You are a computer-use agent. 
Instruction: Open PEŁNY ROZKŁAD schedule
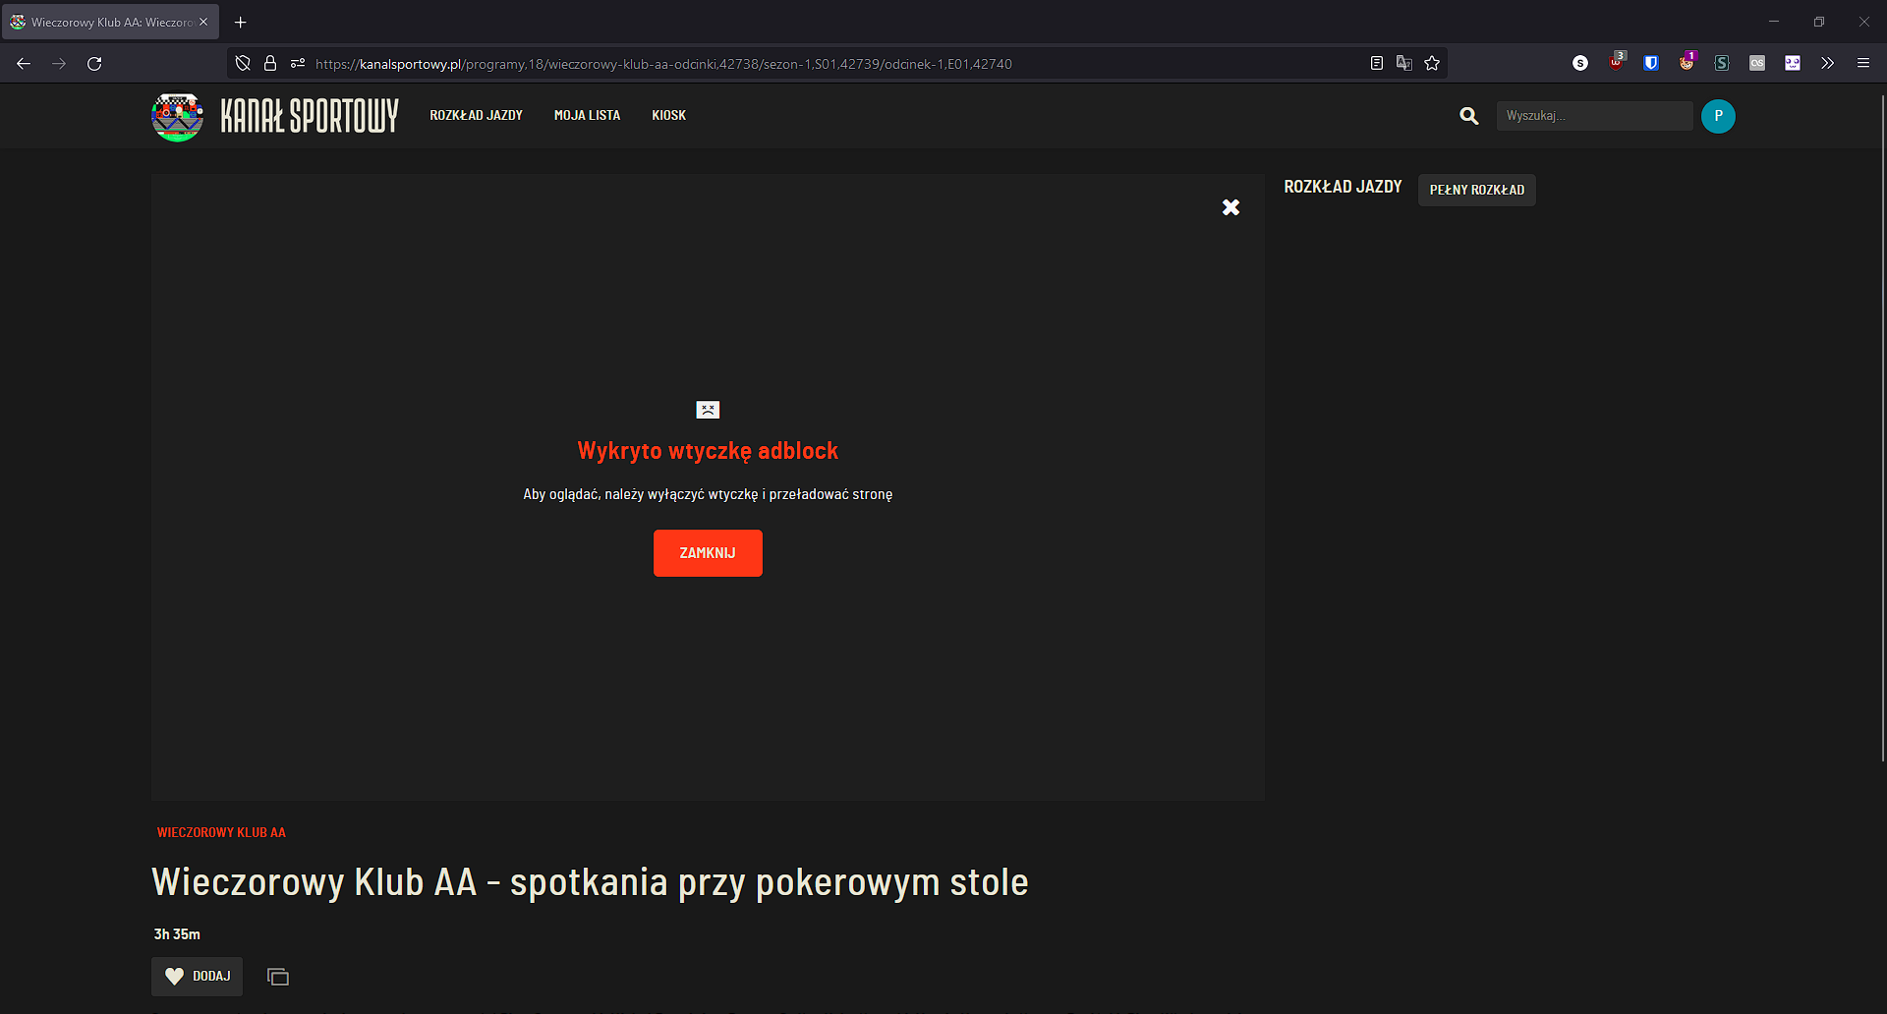1475,190
